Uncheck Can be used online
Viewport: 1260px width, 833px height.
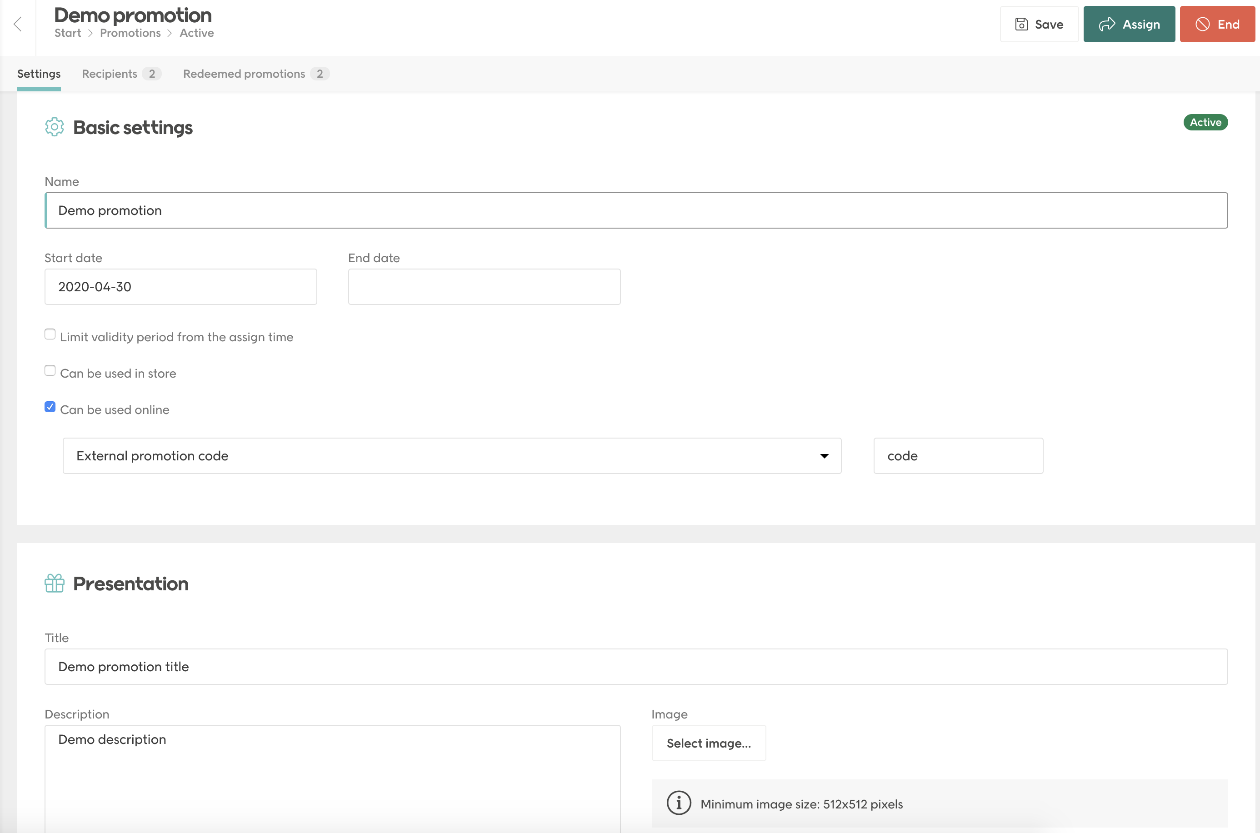[x=50, y=407]
